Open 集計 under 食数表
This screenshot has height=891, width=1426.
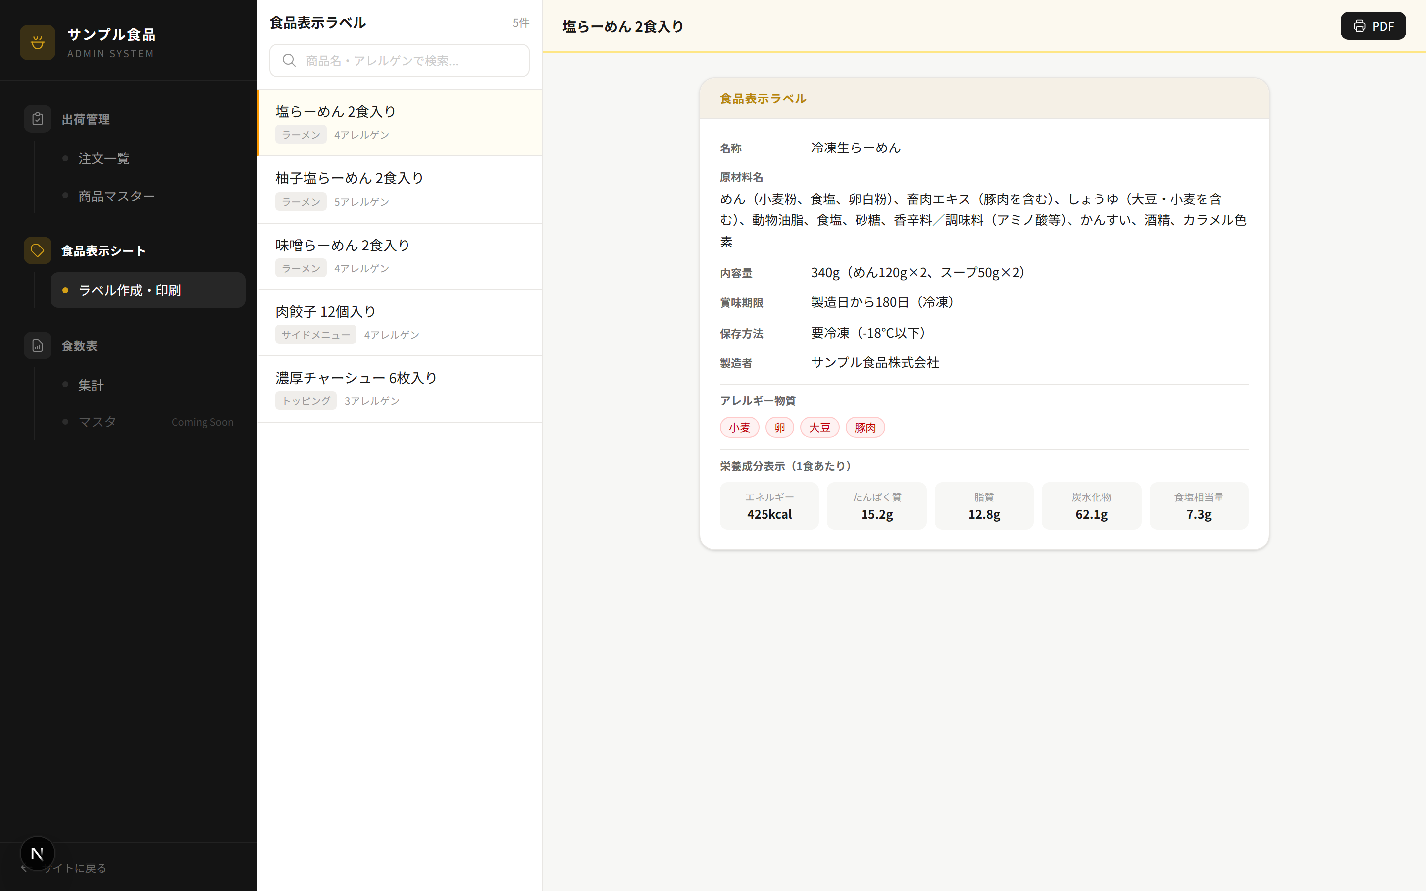[148, 385]
